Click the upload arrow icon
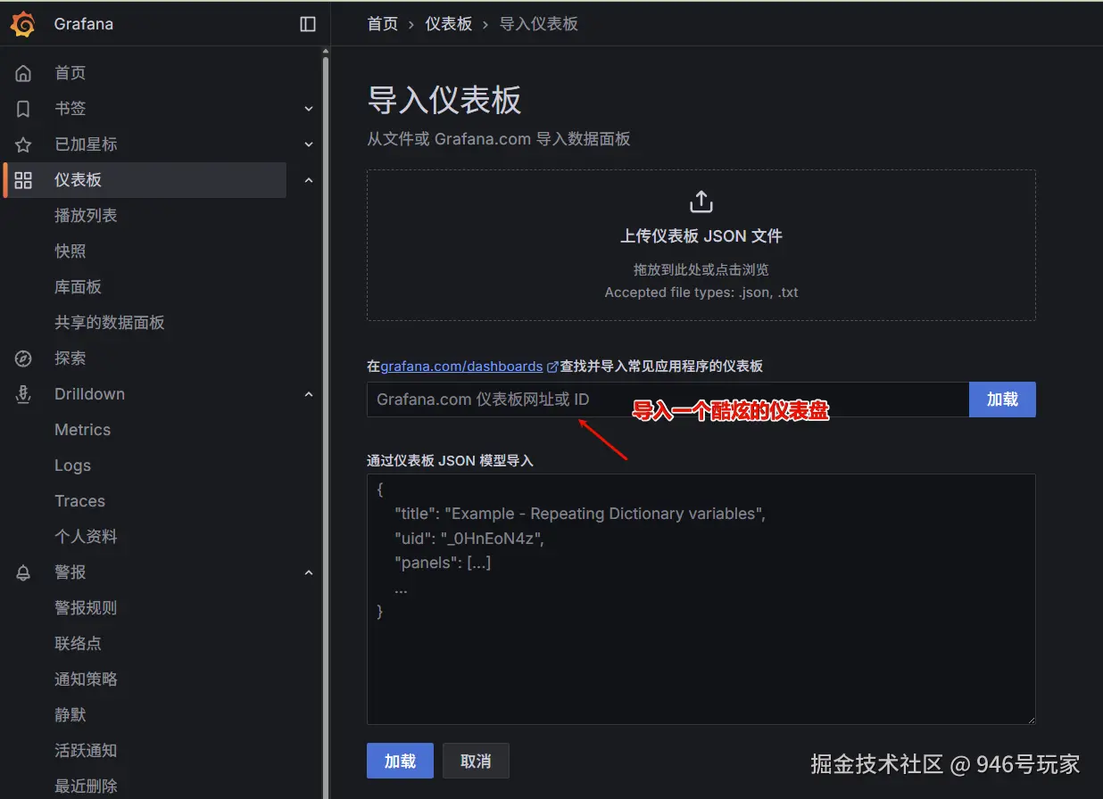1103x799 pixels. (x=701, y=202)
